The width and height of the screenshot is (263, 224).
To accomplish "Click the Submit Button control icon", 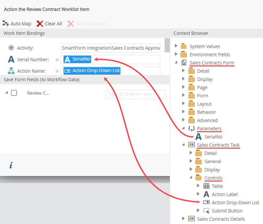I will pyautogui.click(x=206, y=211).
